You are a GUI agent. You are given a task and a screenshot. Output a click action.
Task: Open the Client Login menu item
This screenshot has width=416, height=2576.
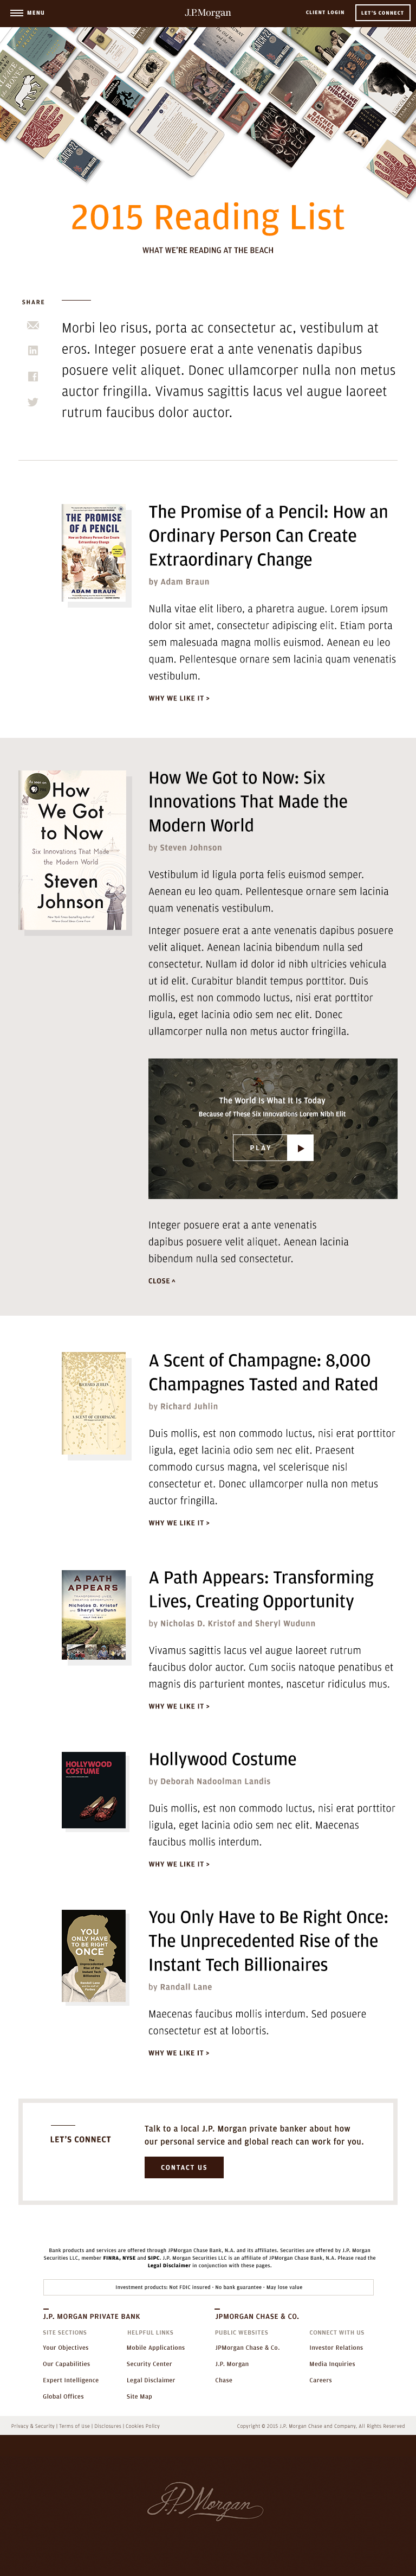coord(324,13)
